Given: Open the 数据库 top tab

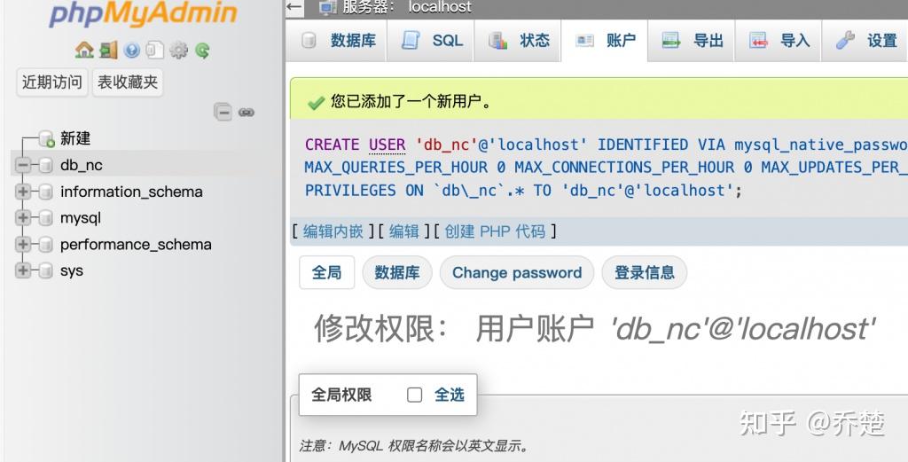Looking at the screenshot, I should click(x=337, y=41).
